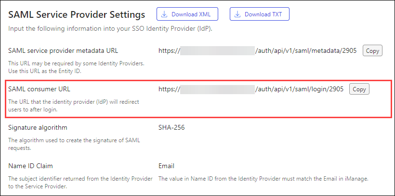Image resolution: width=395 pixels, height=196 pixels.
Task: Click the SAML service provider metadata URL label
Action: pos(63,51)
